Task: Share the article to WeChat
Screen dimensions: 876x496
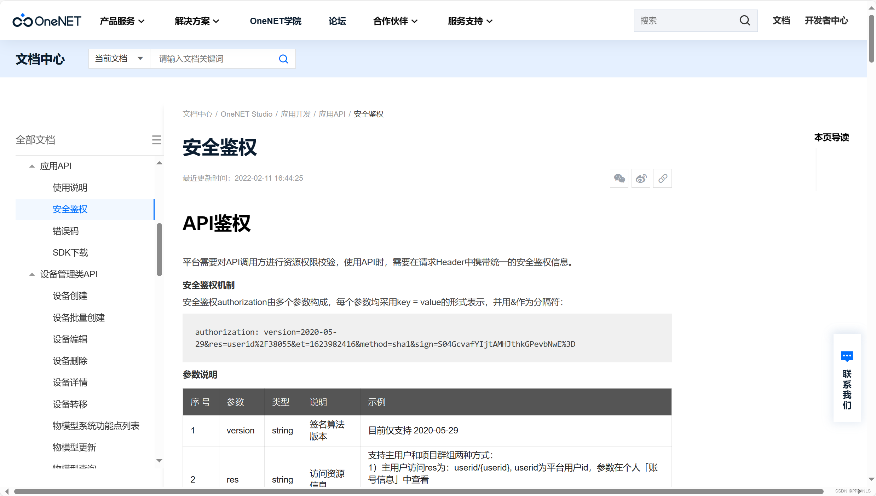Action: 619,179
